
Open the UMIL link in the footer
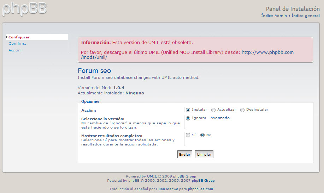point(152,176)
